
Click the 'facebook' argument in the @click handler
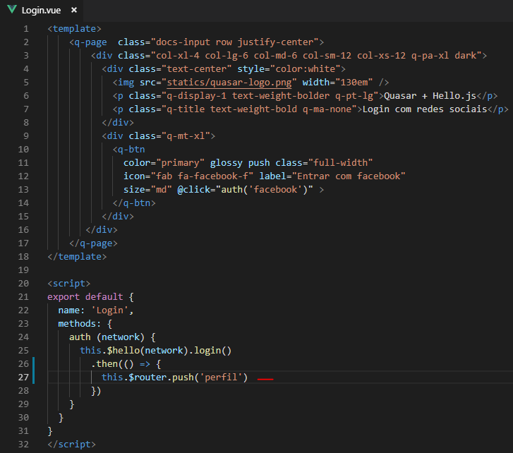[272, 190]
